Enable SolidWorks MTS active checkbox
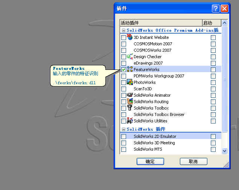The image size is (239, 190). pyautogui.click(x=123, y=150)
